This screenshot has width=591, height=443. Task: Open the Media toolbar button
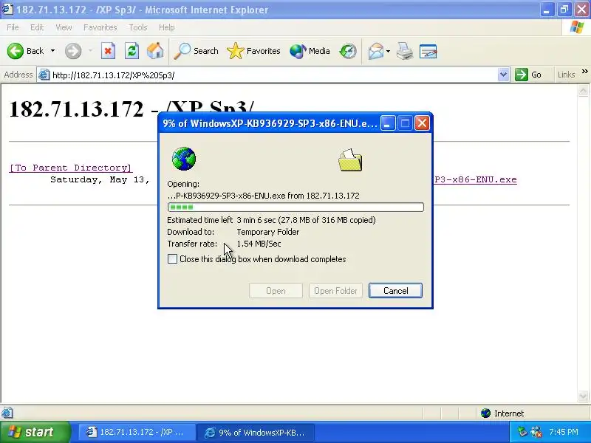point(310,51)
